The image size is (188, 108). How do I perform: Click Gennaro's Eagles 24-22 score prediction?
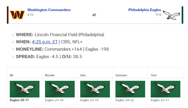pyautogui.click(x=124, y=100)
